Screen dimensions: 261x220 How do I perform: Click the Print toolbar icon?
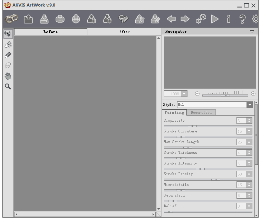(x=60, y=19)
